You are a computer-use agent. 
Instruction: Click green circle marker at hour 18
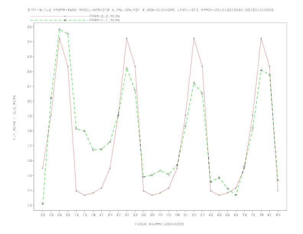[x=93, y=150]
